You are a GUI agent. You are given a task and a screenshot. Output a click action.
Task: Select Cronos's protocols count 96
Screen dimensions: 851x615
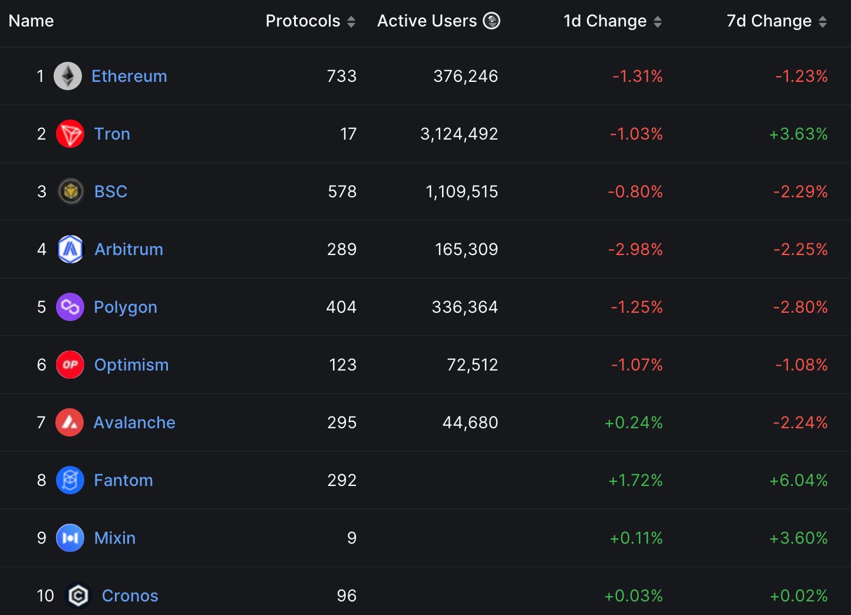pos(347,596)
